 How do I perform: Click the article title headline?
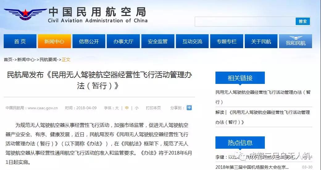pyautogui.click(x=99, y=80)
